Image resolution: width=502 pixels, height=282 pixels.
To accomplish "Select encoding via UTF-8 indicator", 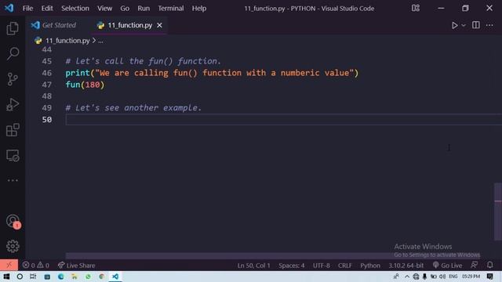I will [x=322, y=266].
